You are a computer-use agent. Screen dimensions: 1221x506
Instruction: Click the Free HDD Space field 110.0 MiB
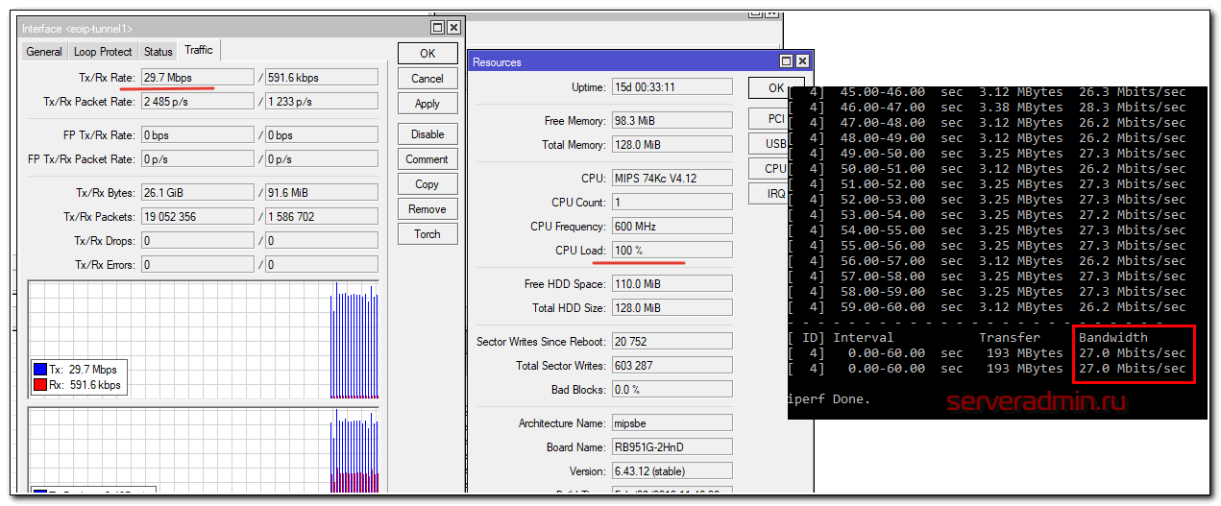point(672,284)
